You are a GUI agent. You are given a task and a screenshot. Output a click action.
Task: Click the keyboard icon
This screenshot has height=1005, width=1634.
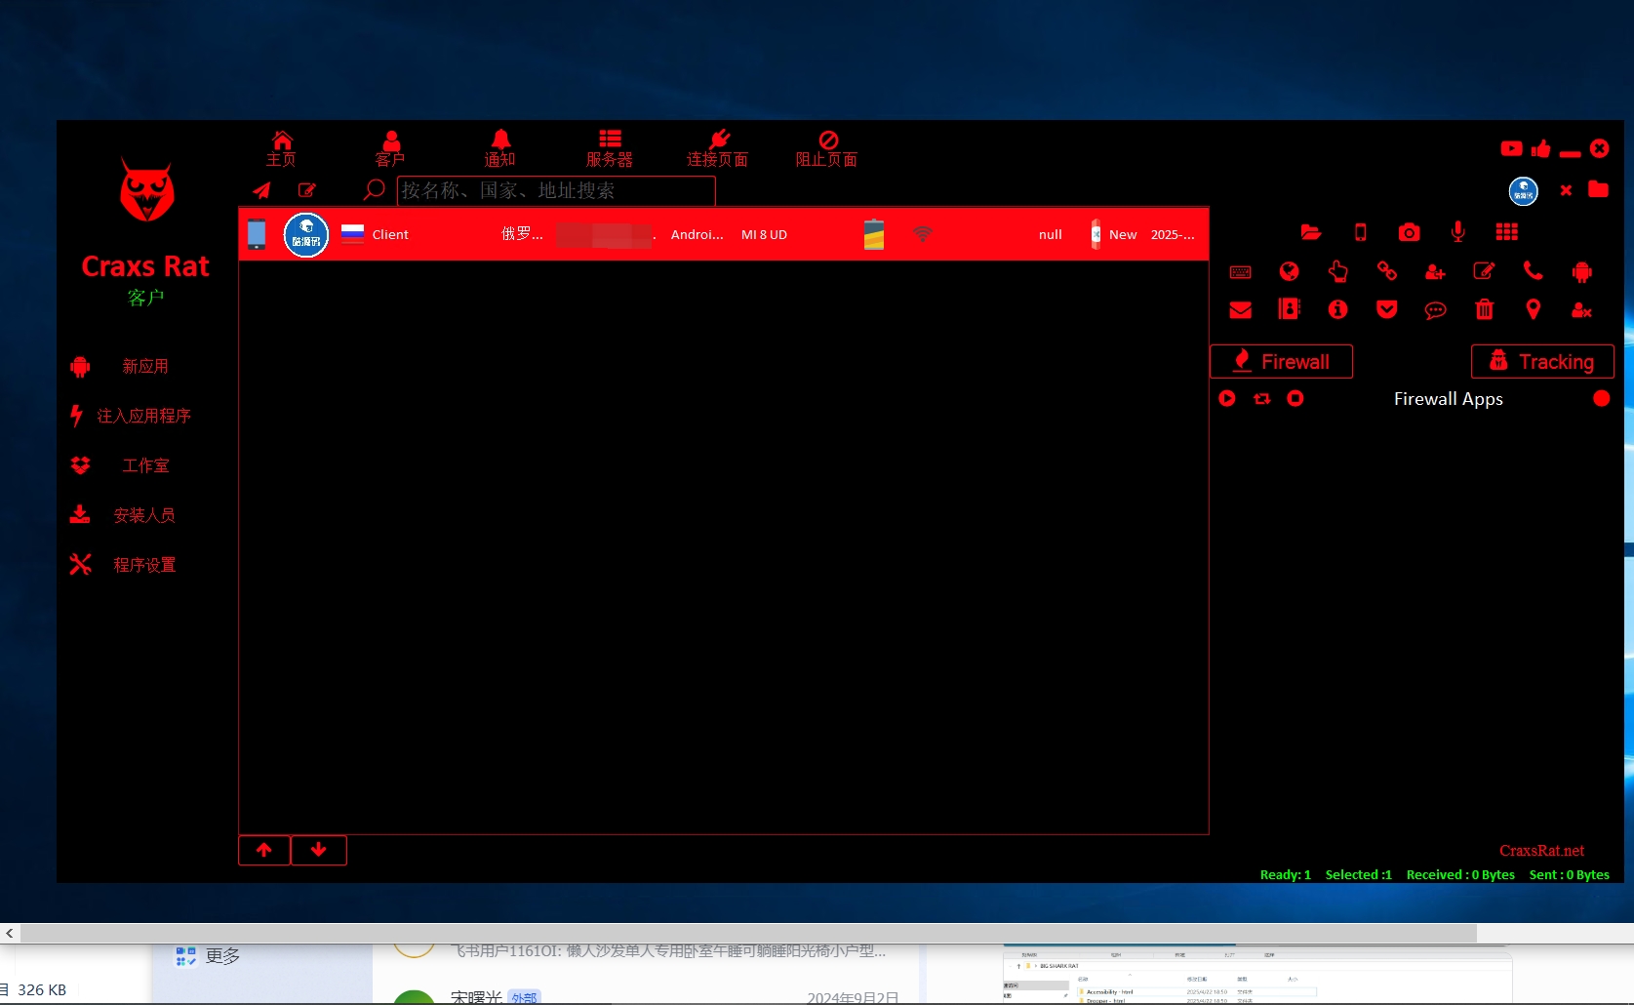(x=1241, y=272)
